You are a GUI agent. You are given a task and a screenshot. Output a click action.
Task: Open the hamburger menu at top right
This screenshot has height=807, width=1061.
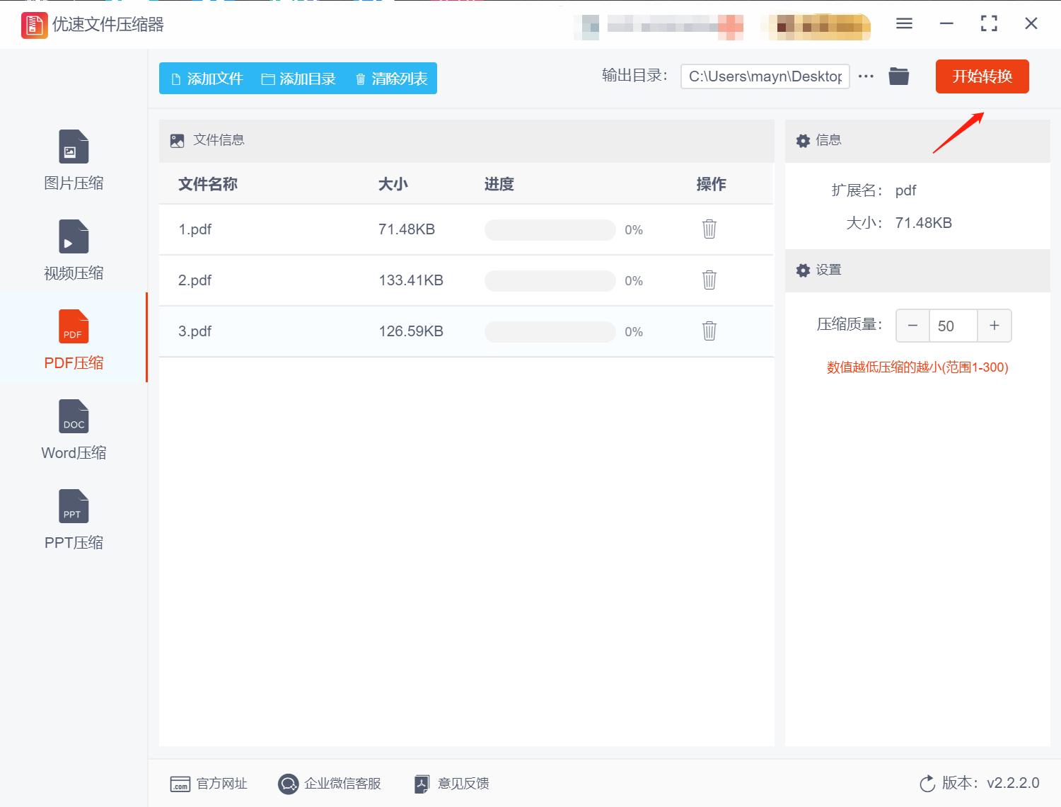pyautogui.click(x=903, y=23)
